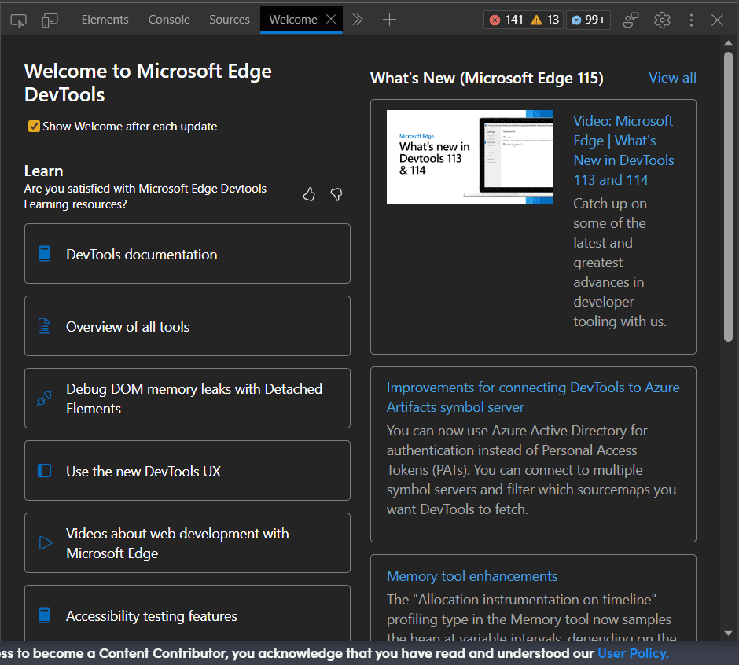Switch to the Sources tab

coord(229,20)
